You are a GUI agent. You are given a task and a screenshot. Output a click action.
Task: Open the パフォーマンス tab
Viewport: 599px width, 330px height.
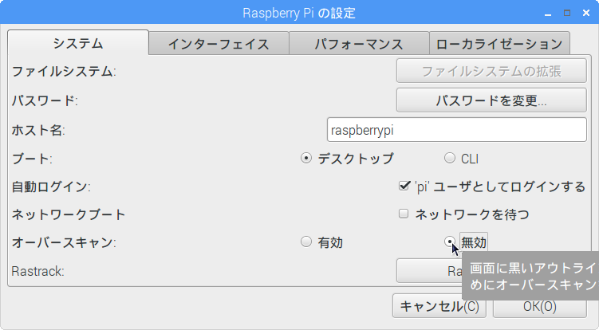pyautogui.click(x=359, y=44)
